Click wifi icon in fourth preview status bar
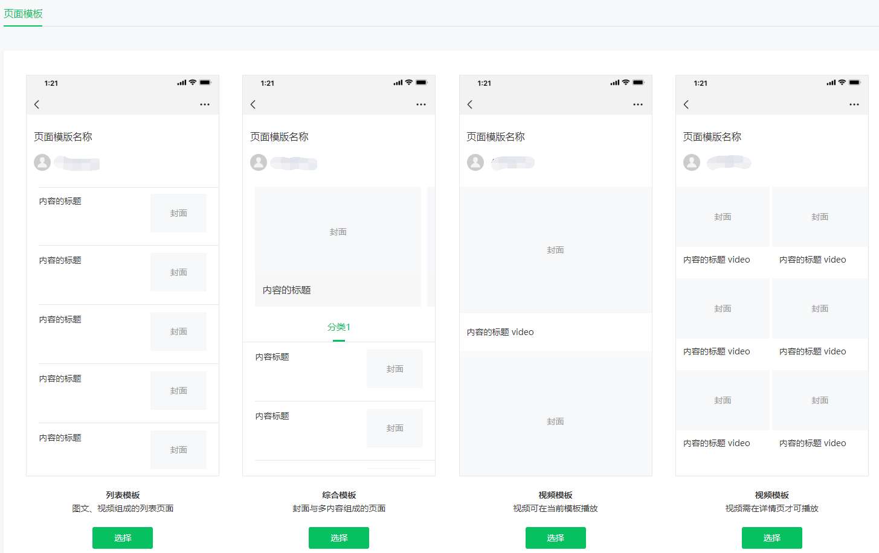 coord(842,82)
